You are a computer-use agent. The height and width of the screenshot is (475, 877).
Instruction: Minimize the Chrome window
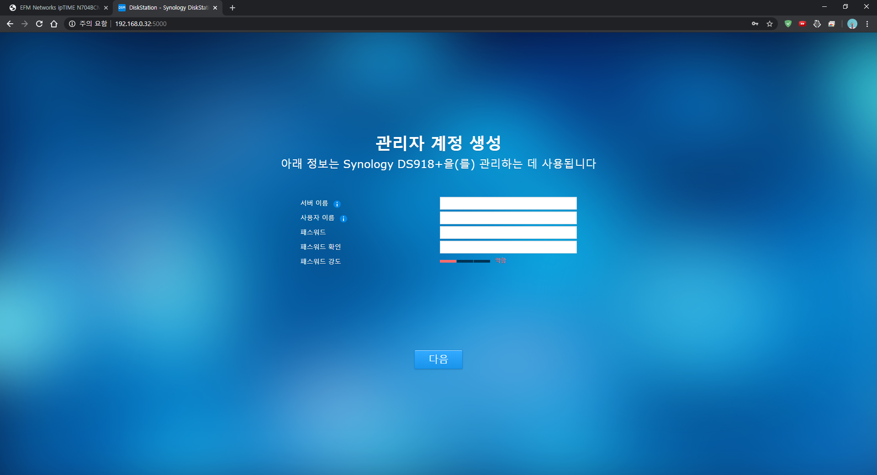point(824,7)
